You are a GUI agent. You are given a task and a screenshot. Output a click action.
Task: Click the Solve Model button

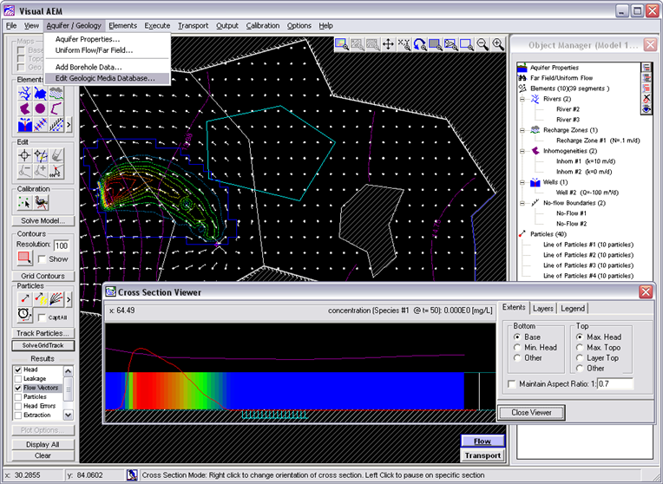click(x=43, y=220)
